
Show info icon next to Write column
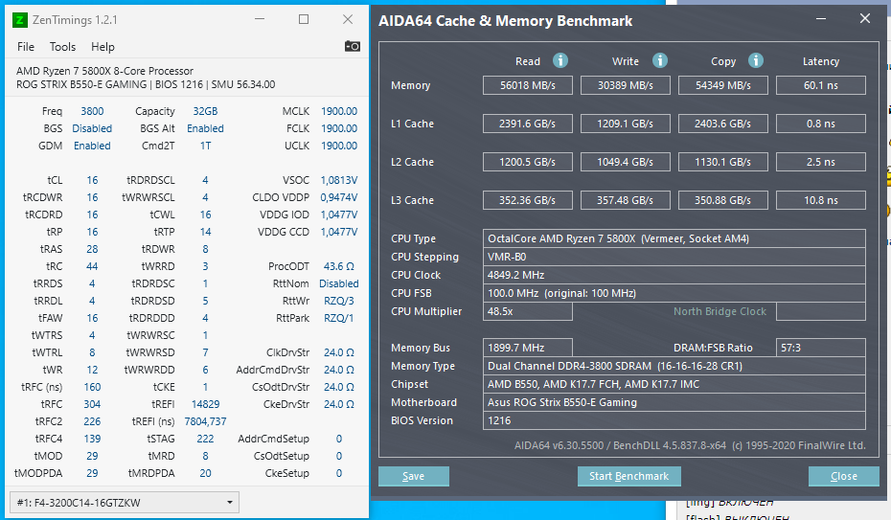click(660, 60)
